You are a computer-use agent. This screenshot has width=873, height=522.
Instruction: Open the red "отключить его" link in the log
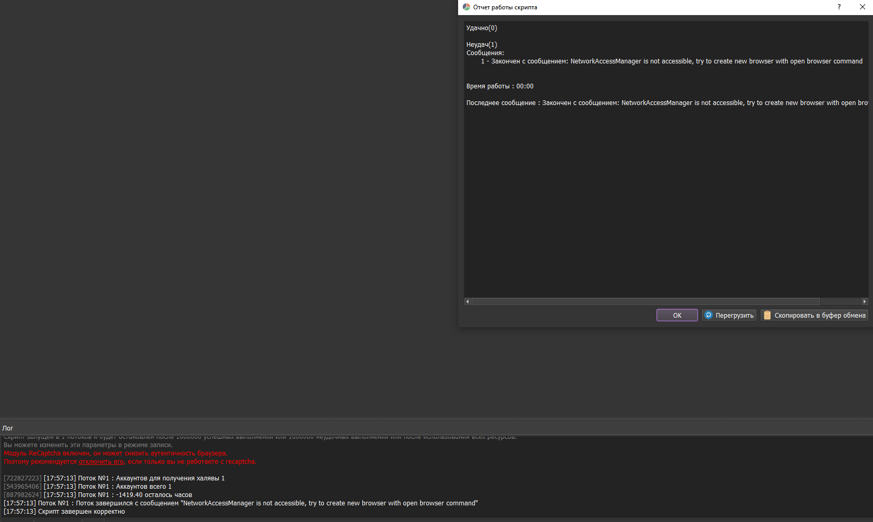coord(102,461)
